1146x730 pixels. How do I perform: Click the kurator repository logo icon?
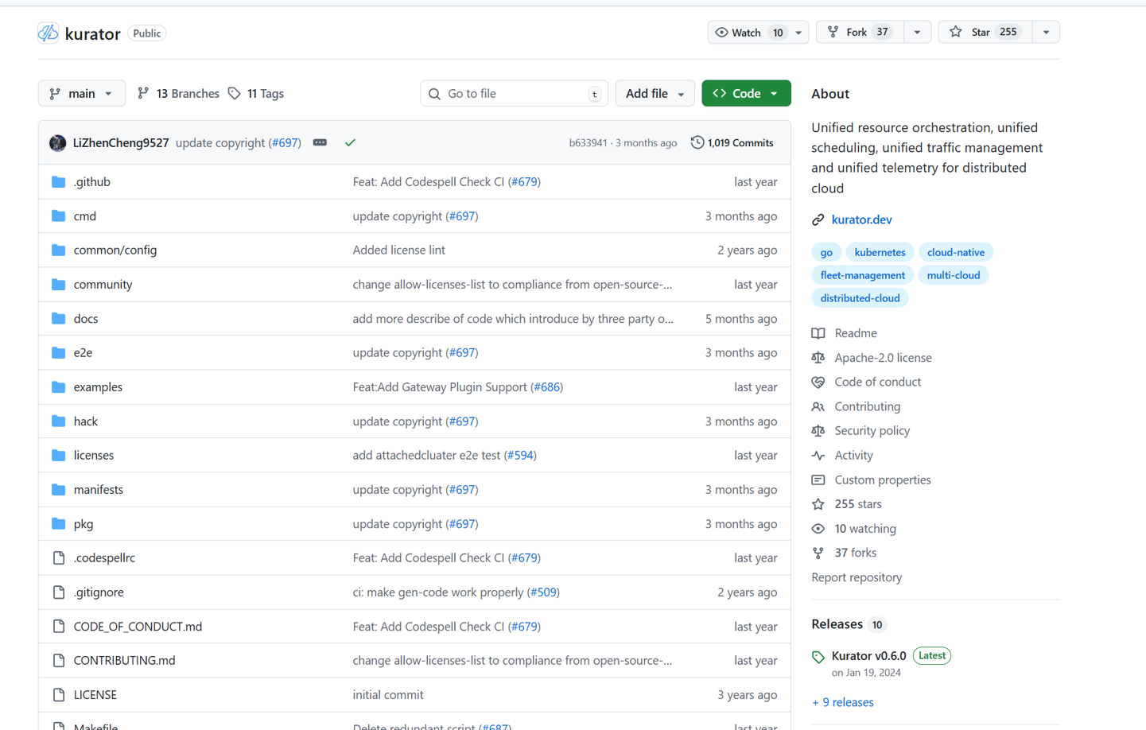(48, 33)
